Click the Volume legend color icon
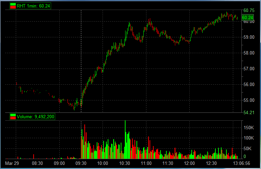The height and width of the screenshot is (169, 261). pos(13,117)
